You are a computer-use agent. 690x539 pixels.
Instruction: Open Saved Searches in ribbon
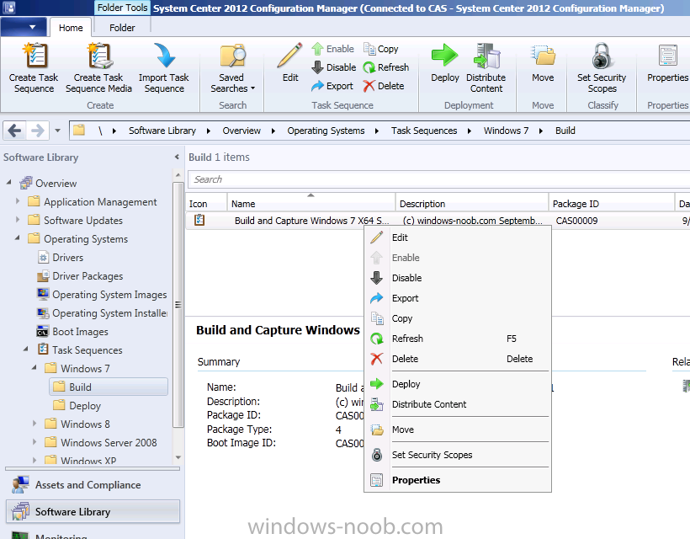233,68
